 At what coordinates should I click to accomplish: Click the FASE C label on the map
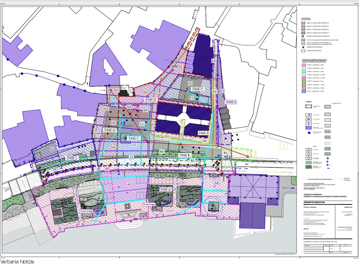pos(134,138)
